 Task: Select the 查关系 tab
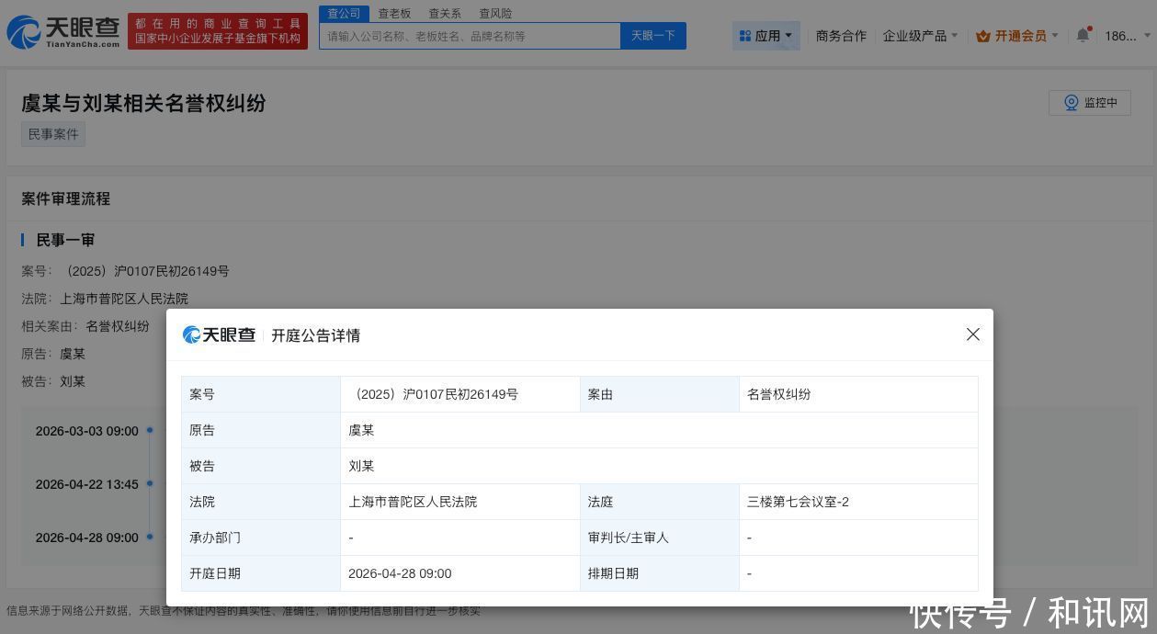445,13
